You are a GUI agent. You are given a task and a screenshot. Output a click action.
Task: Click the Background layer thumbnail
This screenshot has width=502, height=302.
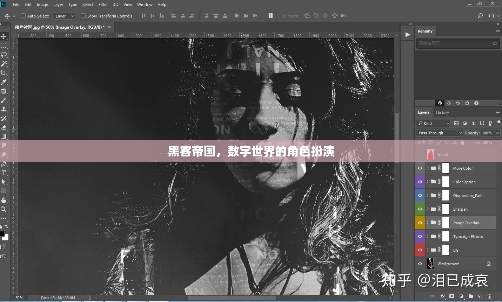click(x=430, y=264)
